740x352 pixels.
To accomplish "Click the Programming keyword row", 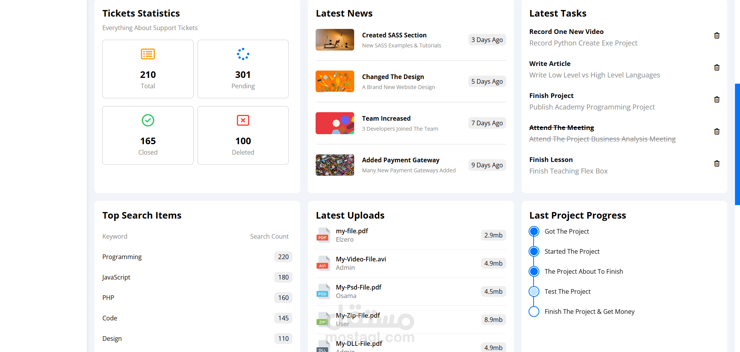I will pyautogui.click(x=197, y=257).
